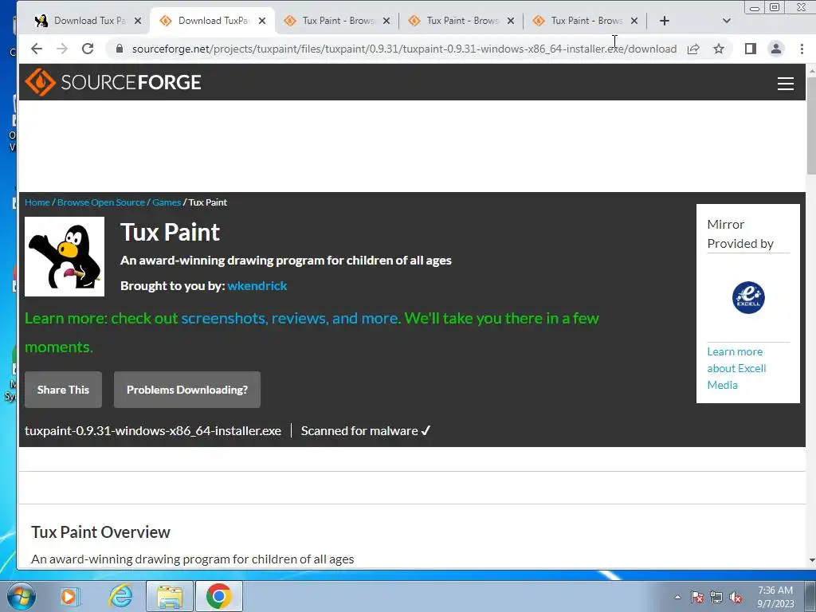Open the Windows Start menu
The height and width of the screenshot is (612, 816).
(22, 596)
